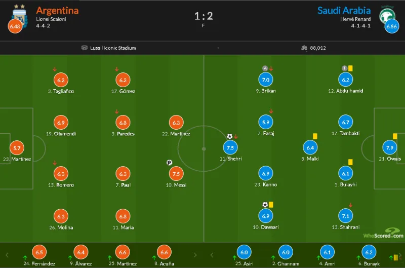This screenshot has height=268, width=405.
Task: Open the Saudi Arabia team page link
Action: pos(344,10)
